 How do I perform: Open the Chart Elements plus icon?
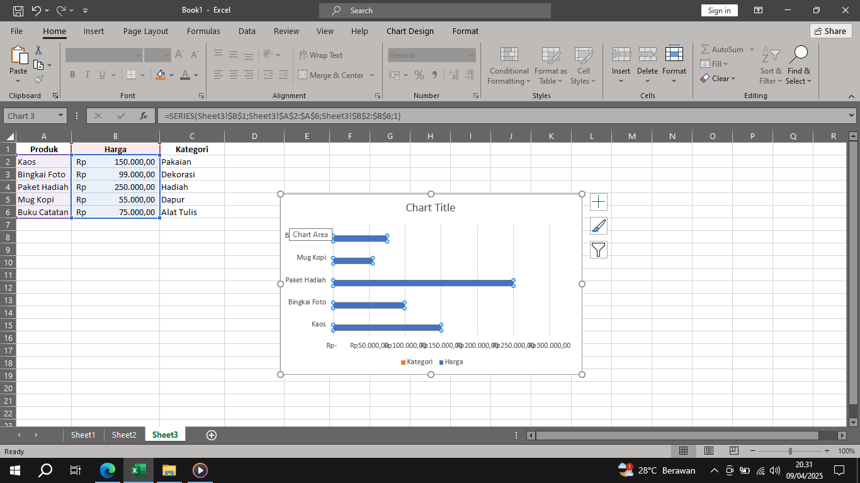[599, 202]
